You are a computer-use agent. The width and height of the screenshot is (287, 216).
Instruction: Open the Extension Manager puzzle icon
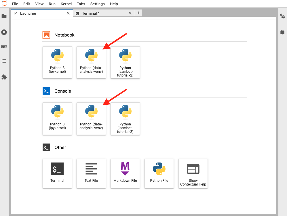4,77
